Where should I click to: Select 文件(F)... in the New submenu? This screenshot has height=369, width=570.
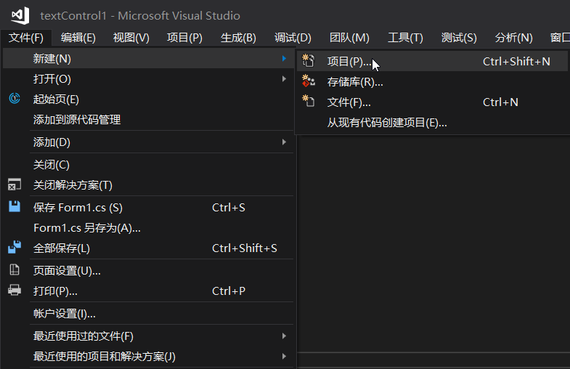coord(433,102)
